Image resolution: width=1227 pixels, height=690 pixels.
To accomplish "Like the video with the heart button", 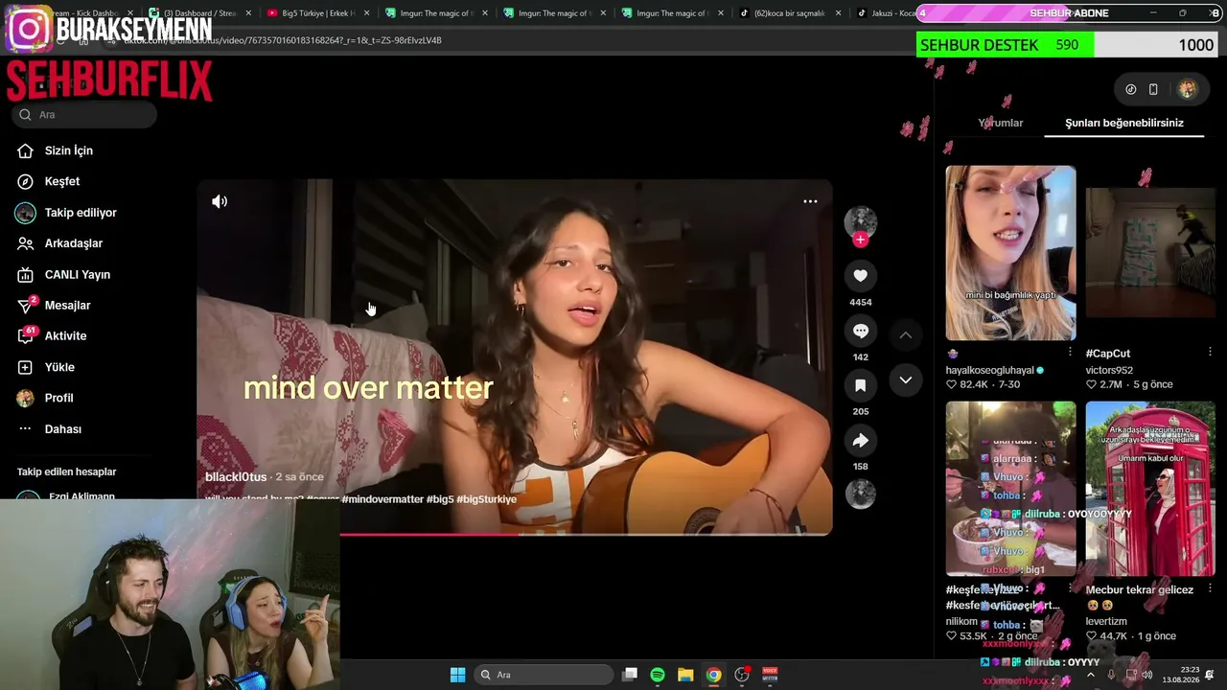I will click(x=860, y=276).
